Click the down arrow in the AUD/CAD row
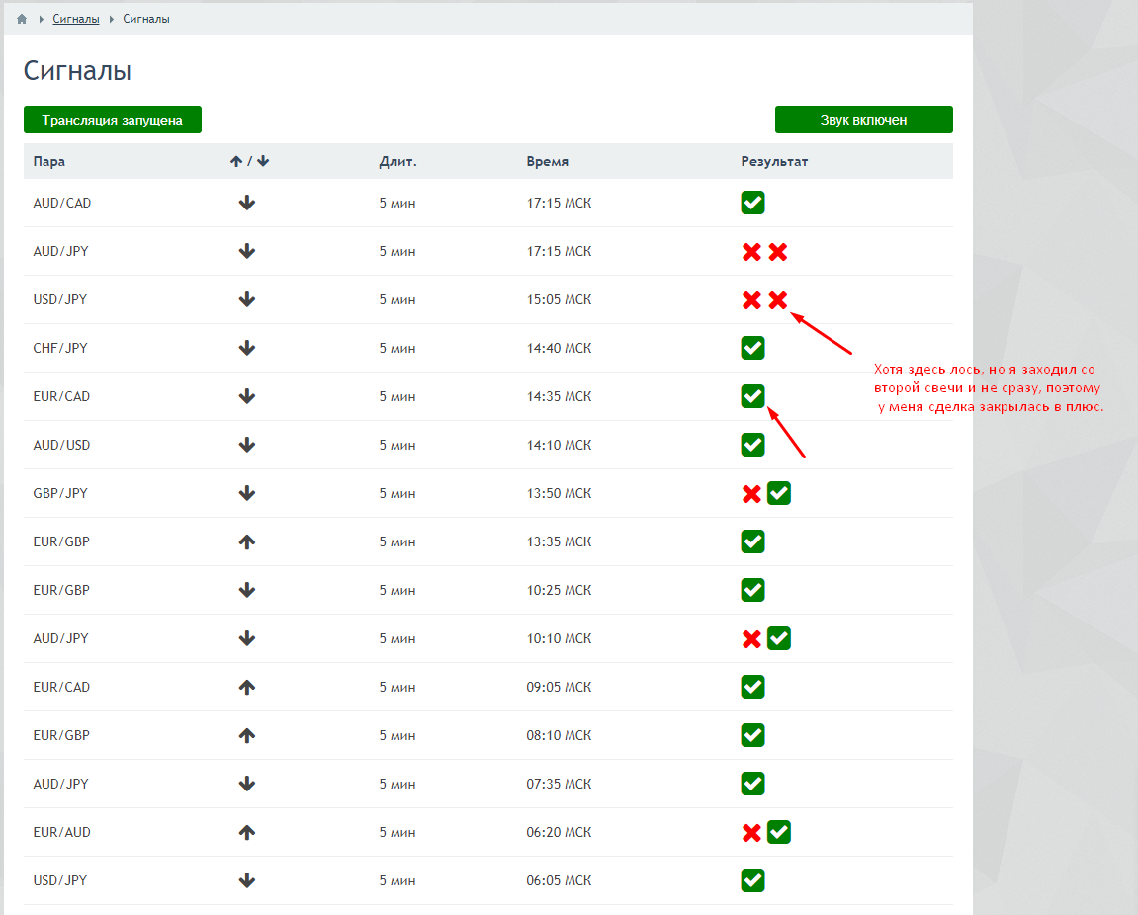 click(247, 204)
